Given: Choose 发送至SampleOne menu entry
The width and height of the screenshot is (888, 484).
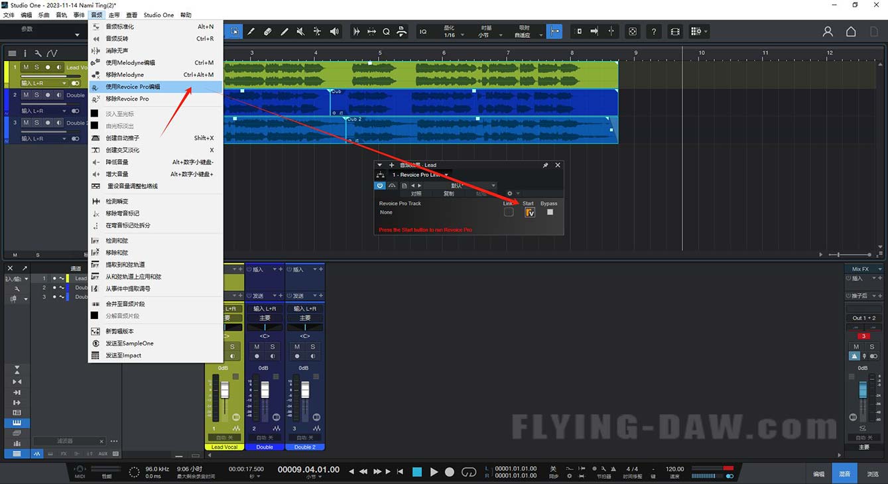Looking at the screenshot, I should tap(155, 343).
